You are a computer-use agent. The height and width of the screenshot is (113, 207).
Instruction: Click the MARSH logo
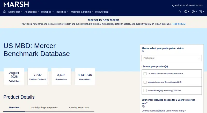pyautogui.click(x=16, y=4)
